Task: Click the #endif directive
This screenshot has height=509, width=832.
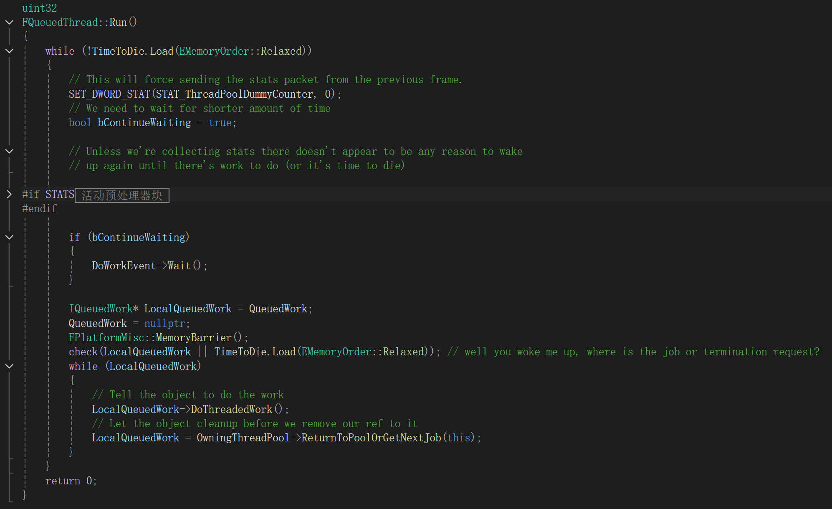Action: point(40,208)
